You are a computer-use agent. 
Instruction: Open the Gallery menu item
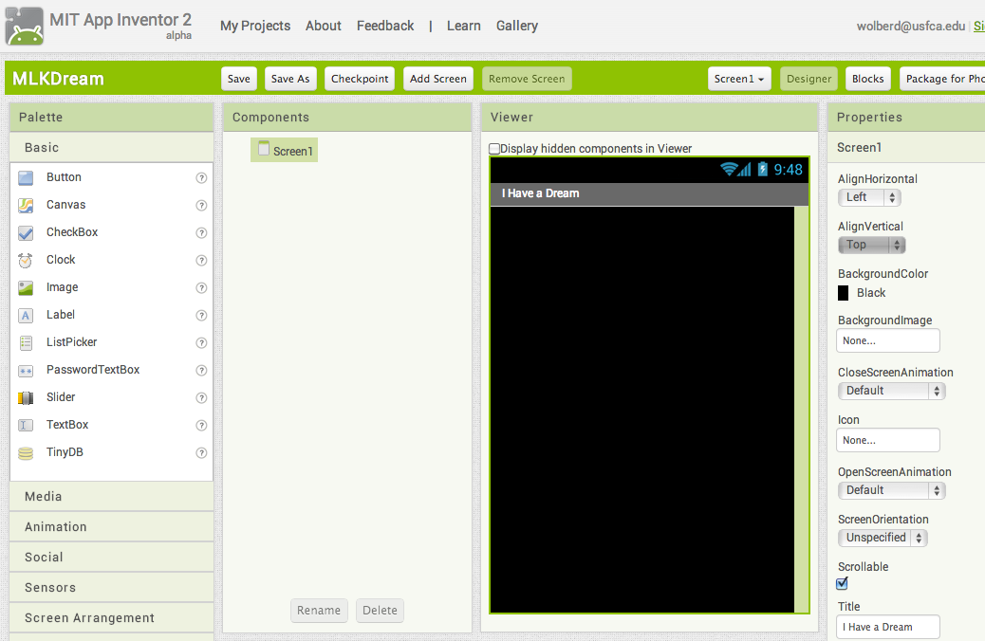coord(517,26)
